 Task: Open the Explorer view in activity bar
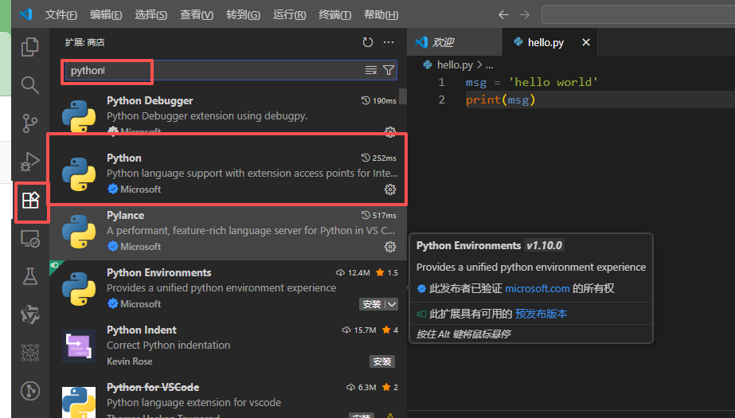click(30, 47)
